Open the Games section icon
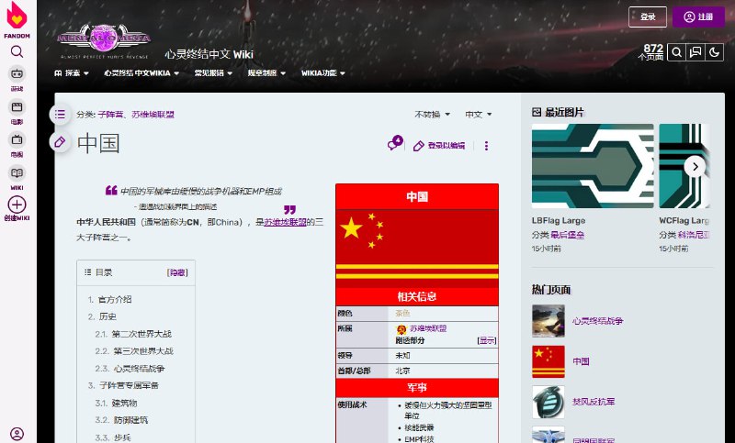Viewport: 735px width, 443px height. (17, 74)
